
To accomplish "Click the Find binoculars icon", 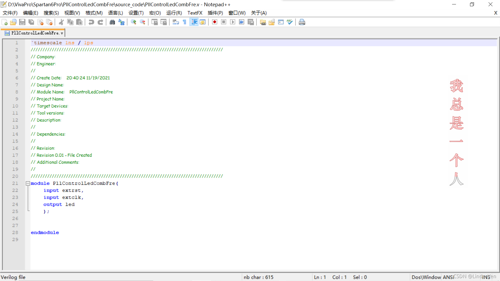I will [112, 22].
